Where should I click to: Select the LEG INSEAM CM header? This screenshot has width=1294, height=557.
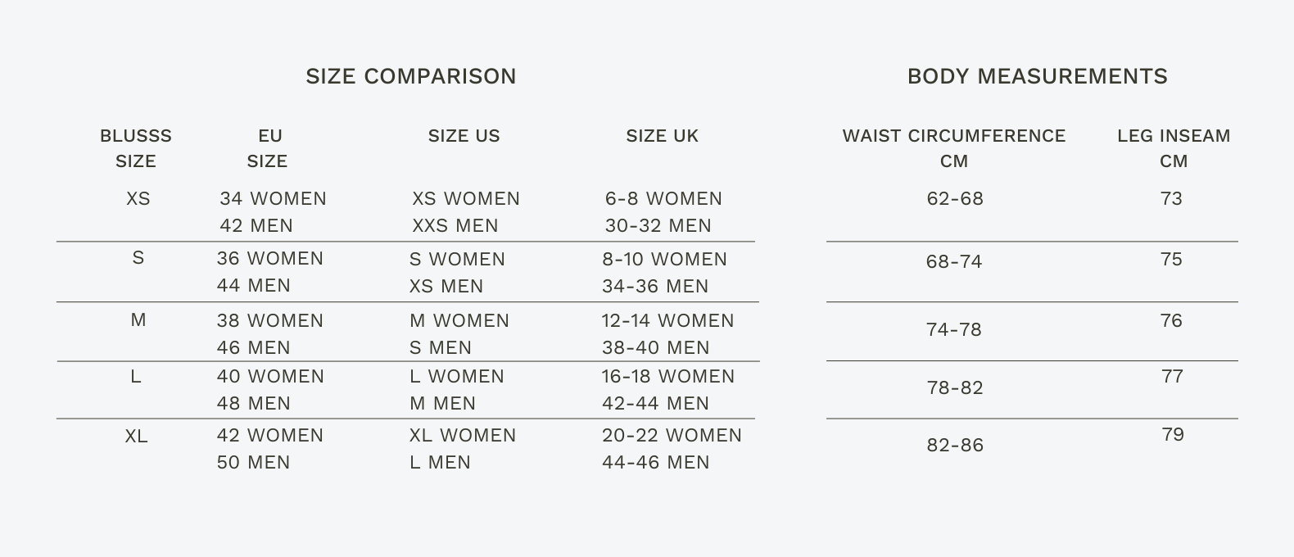(1174, 148)
